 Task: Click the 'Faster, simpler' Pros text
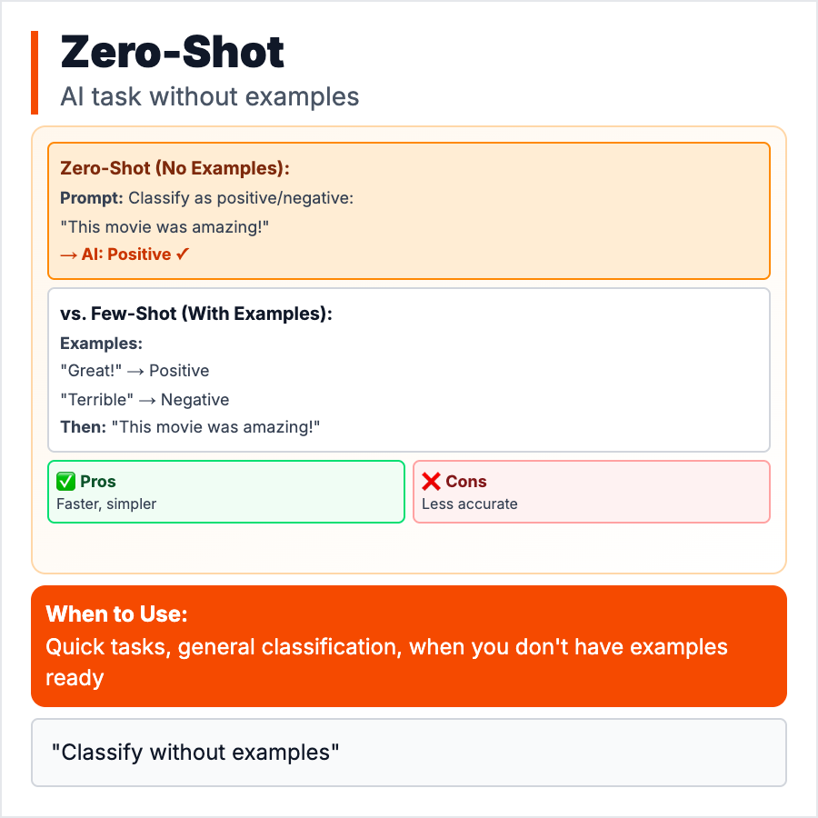(x=106, y=504)
